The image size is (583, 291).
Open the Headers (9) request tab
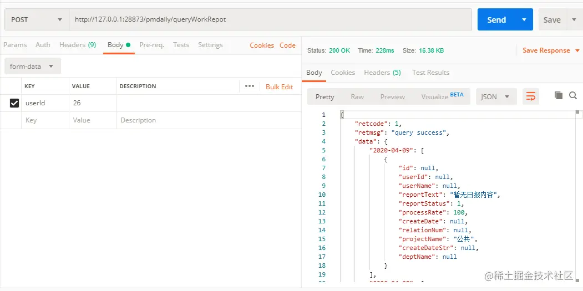pos(78,45)
